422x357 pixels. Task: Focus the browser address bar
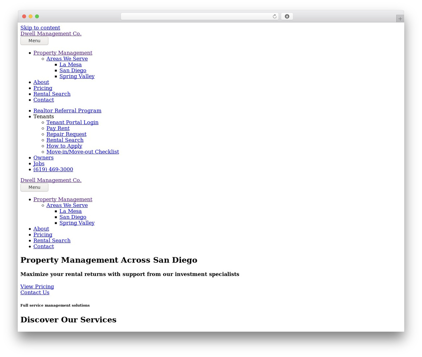pos(199,16)
